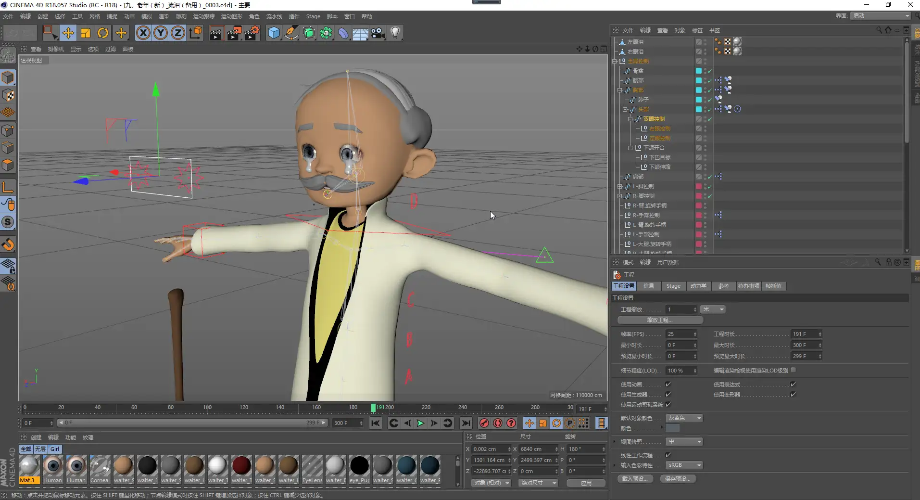Select the Rotate tool icon
The image size is (920, 500).
click(x=103, y=33)
